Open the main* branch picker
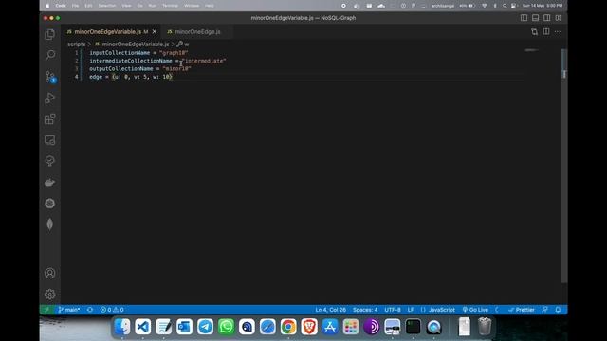 [69, 310]
